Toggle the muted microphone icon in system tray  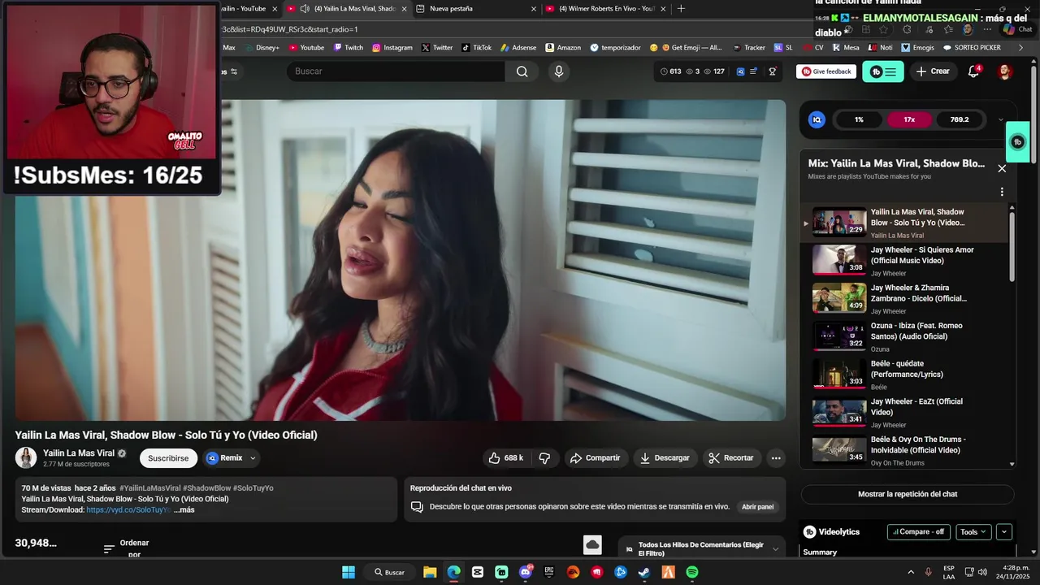click(929, 572)
